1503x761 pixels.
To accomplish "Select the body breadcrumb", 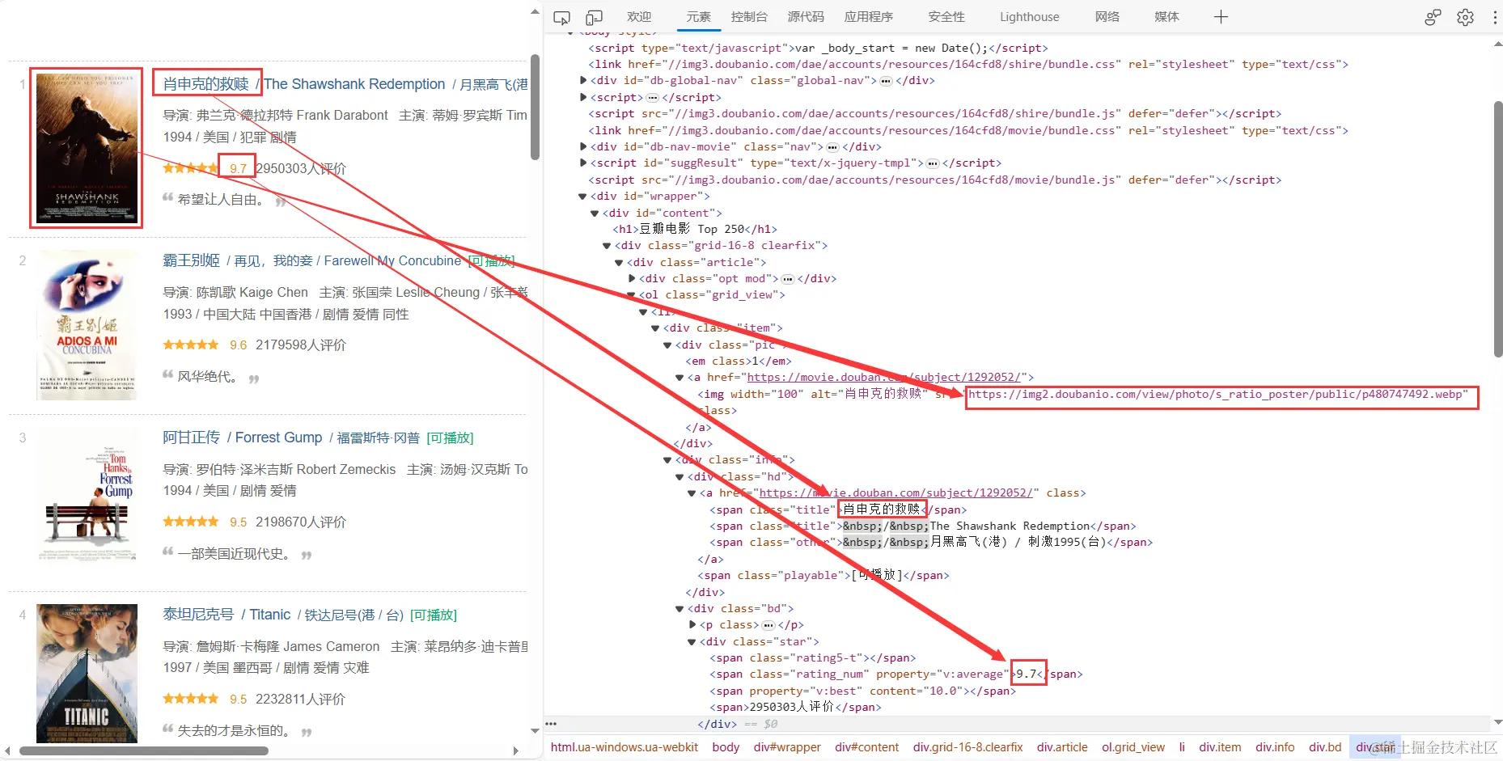I will [x=726, y=747].
